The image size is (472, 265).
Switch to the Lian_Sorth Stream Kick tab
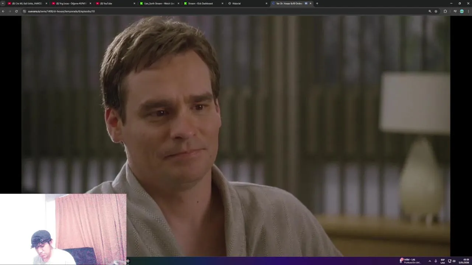159,3
